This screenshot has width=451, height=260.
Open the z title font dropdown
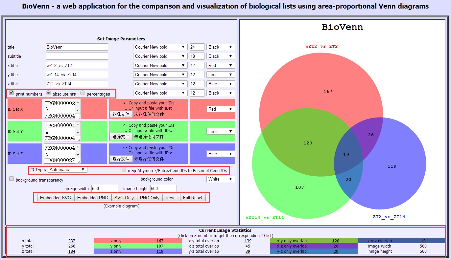tap(160, 84)
